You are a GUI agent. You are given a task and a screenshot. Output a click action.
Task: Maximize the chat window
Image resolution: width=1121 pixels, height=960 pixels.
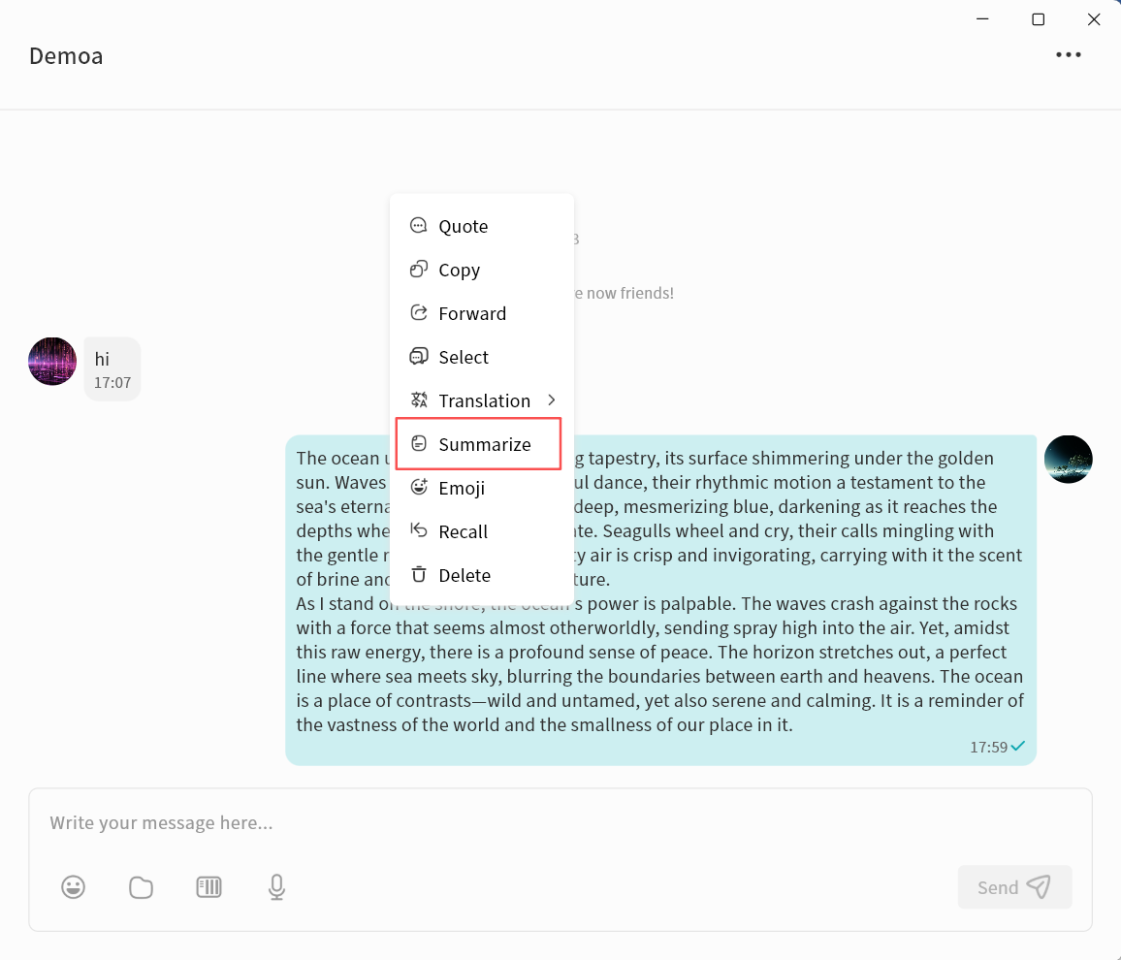point(1038,19)
